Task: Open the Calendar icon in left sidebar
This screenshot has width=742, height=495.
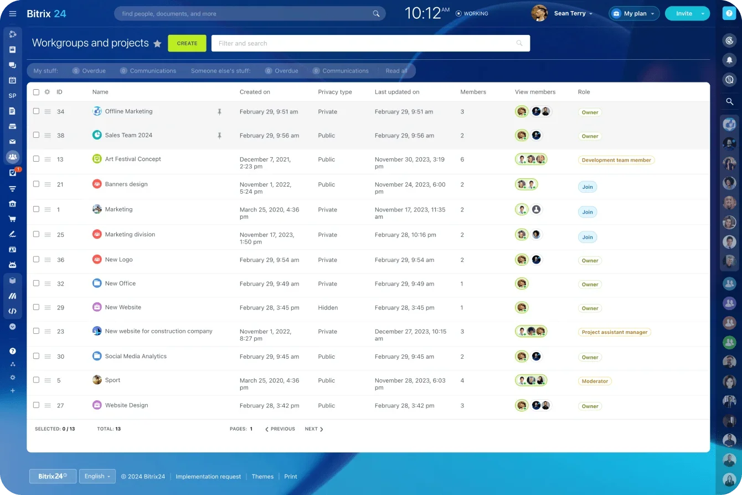Action: [12, 80]
